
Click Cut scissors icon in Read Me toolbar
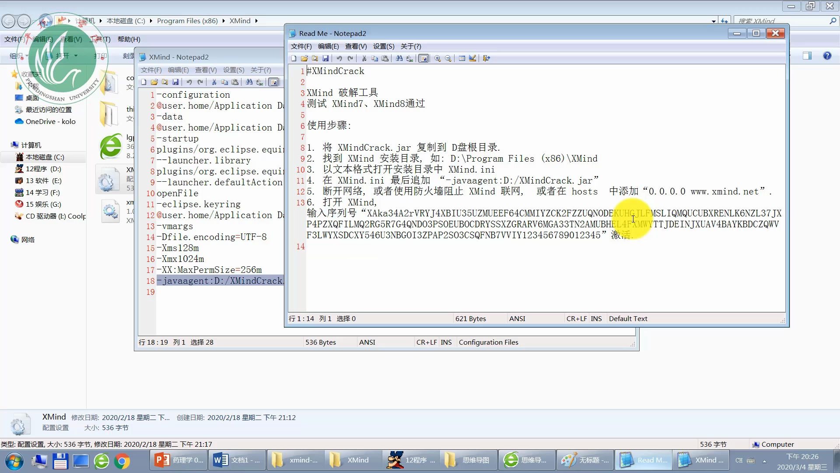pyautogui.click(x=364, y=58)
